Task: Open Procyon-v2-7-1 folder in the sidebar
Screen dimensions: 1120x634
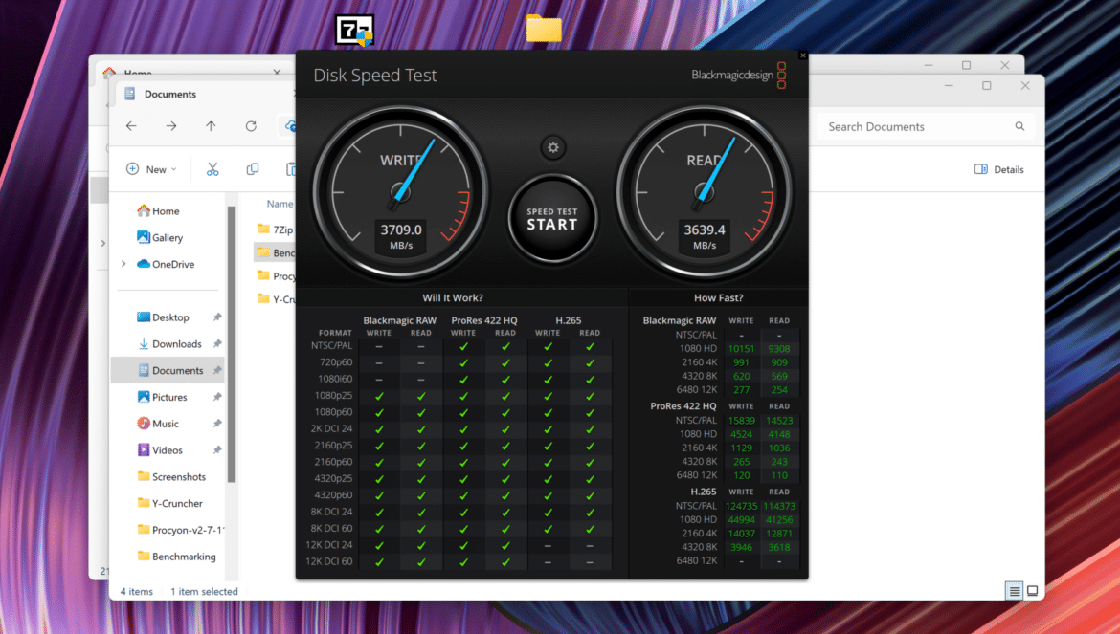Action: click(180, 530)
